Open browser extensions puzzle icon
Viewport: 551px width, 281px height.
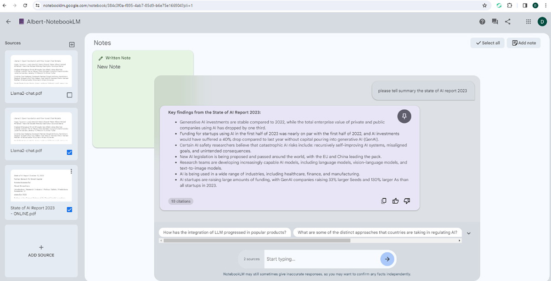(x=510, y=5)
